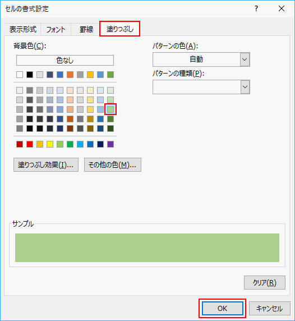Close the セルの書式設定 dialog

click(282, 8)
